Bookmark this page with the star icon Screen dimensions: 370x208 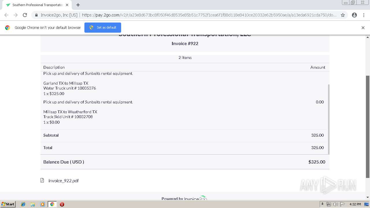(343, 15)
